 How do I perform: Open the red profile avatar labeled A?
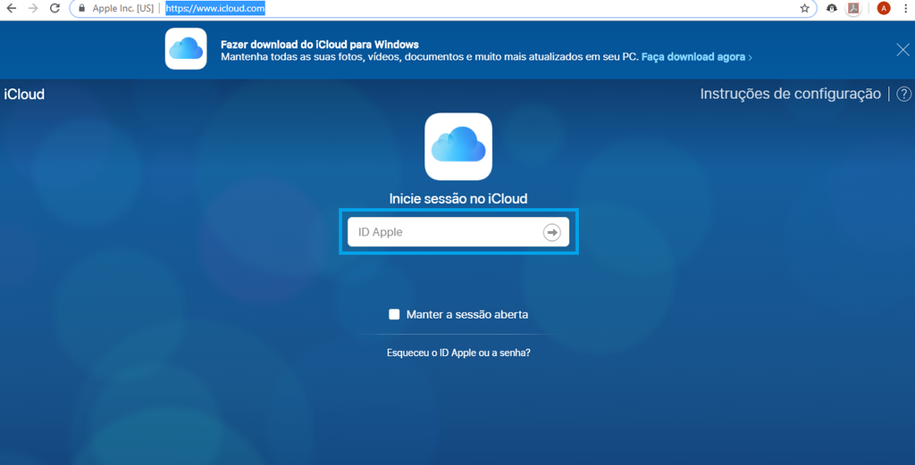tap(884, 8)
